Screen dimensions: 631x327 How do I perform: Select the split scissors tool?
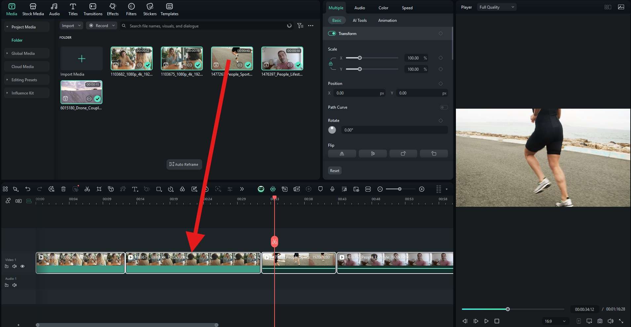pyautogui.click(x=87, y=189)
